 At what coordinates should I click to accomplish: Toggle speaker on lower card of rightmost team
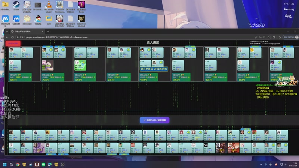coord(279,62)
